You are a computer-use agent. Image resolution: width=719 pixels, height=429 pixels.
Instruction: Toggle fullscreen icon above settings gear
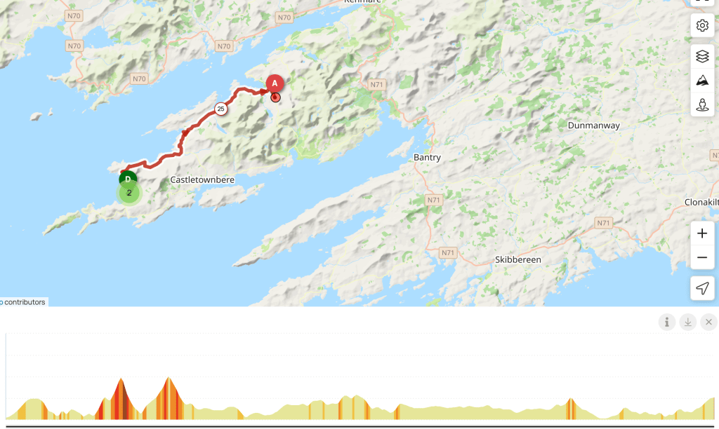click(702, 2)
